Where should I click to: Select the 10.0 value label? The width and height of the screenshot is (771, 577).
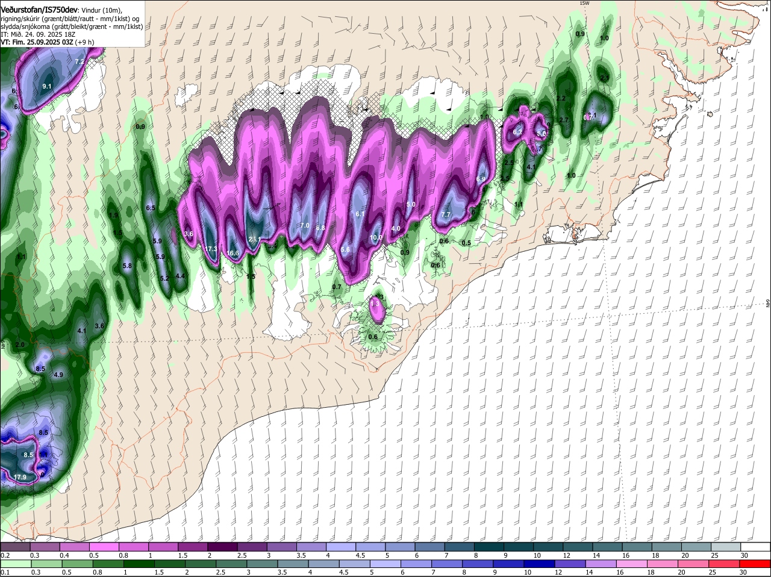coord(376,238)
